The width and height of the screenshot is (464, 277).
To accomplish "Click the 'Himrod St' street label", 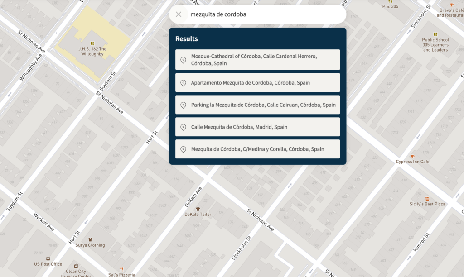I will point(421,243).
